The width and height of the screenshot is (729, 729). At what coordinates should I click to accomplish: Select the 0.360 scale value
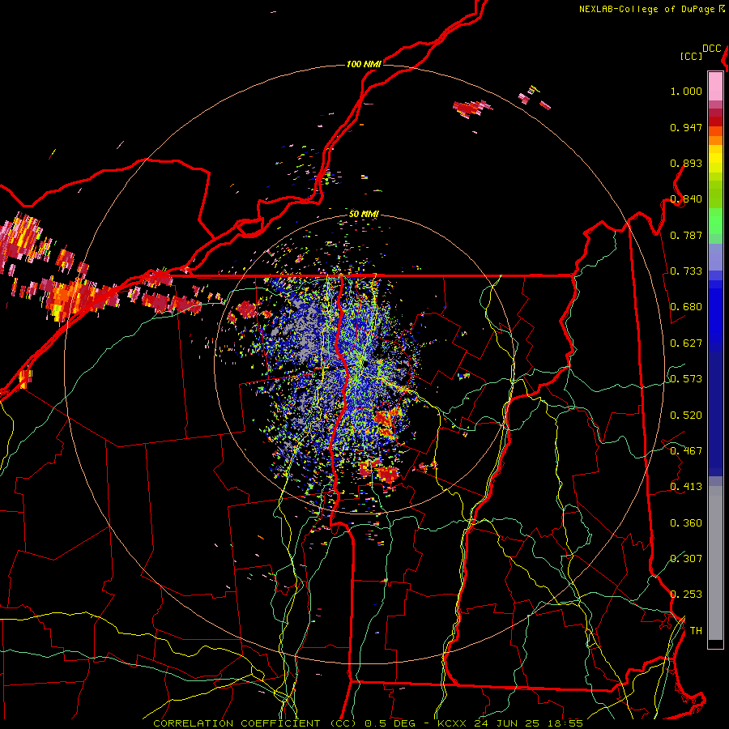tap(686, 523)
